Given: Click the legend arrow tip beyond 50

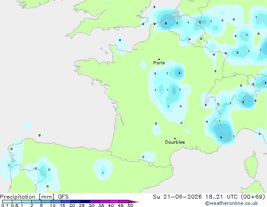Looking at the screenshot, I should point(133,202).
